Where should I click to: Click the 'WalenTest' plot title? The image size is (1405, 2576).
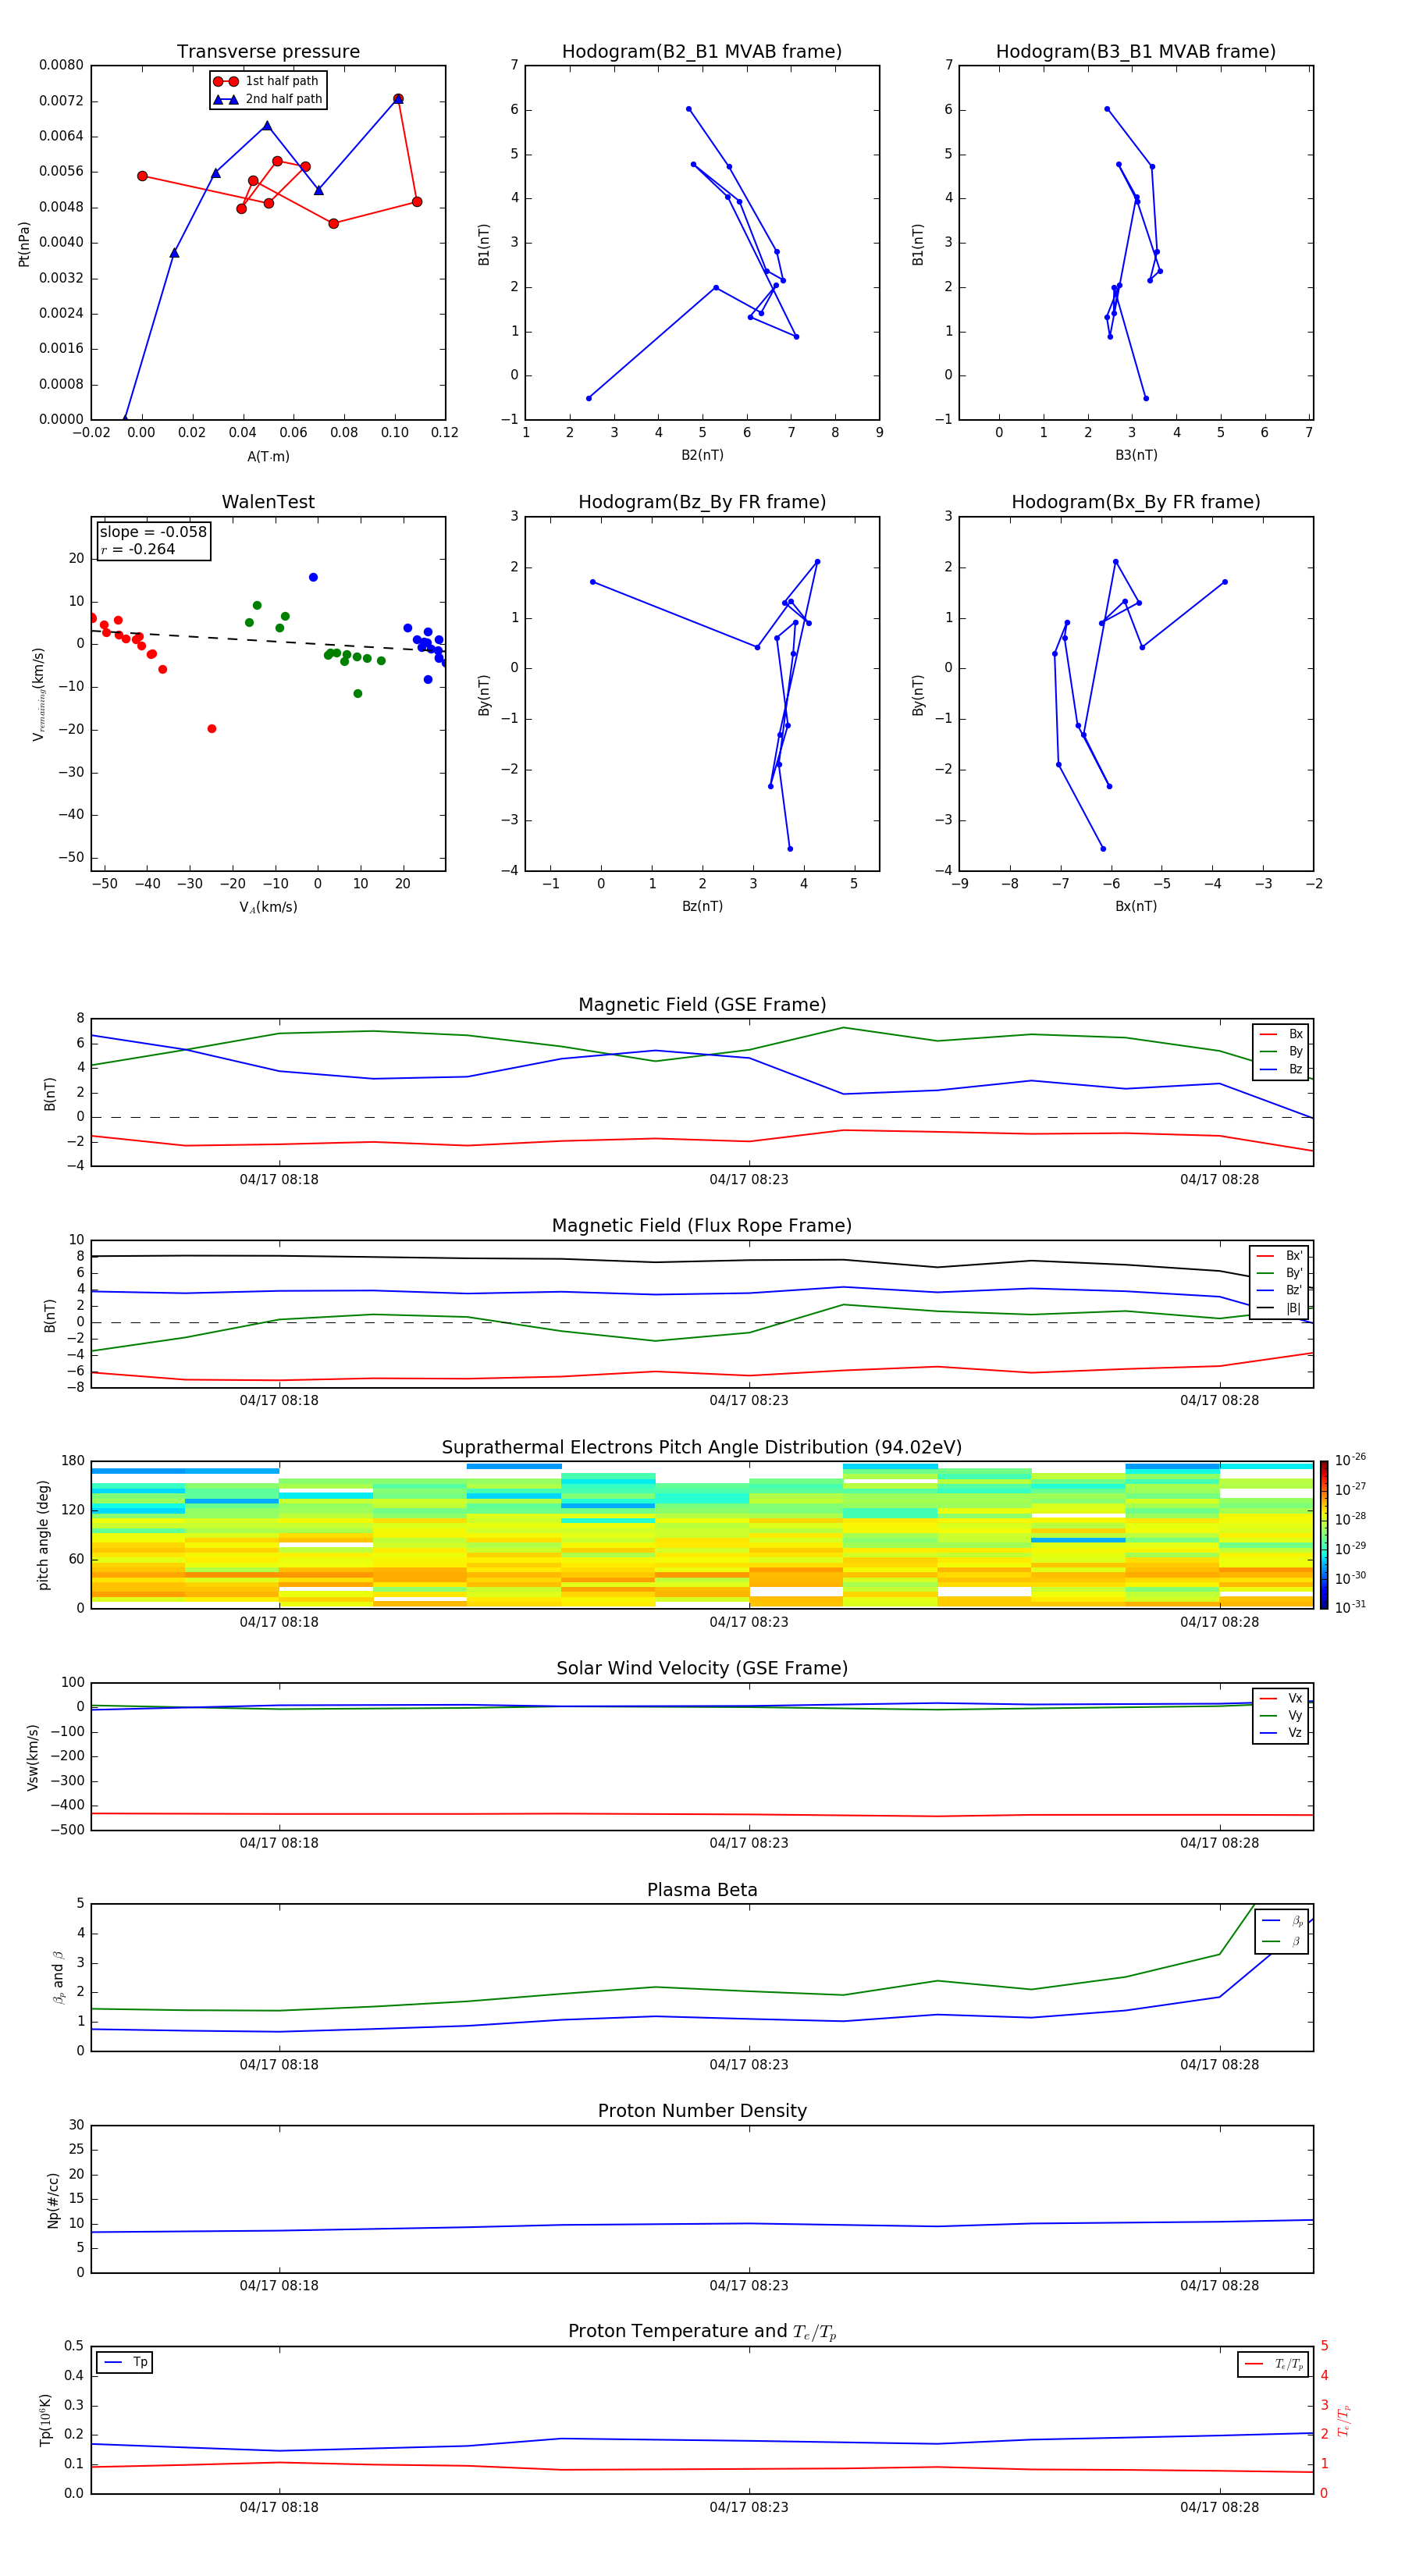coord(268,502)
